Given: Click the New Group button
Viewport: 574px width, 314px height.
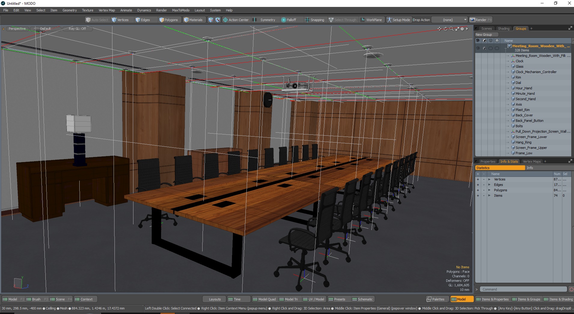Looking at the screenshot, I should [x=486, y=35].
